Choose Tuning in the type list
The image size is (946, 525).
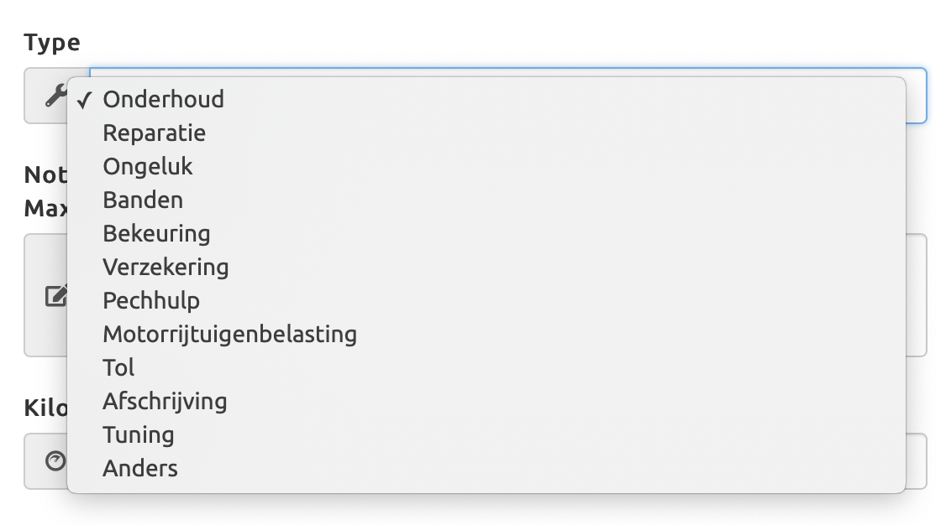point(139,434)
